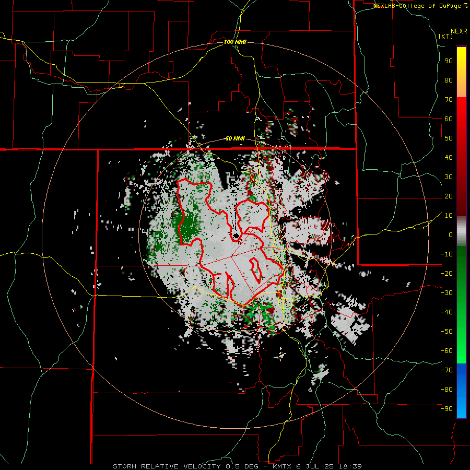
Task: Click the 'STORM RELATIVE VELOCITY' product title
Action: pos(167,466)
